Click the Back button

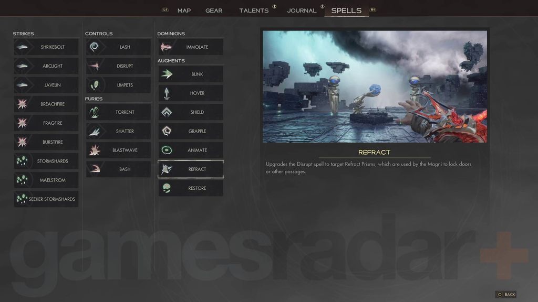tap(506, 295)
